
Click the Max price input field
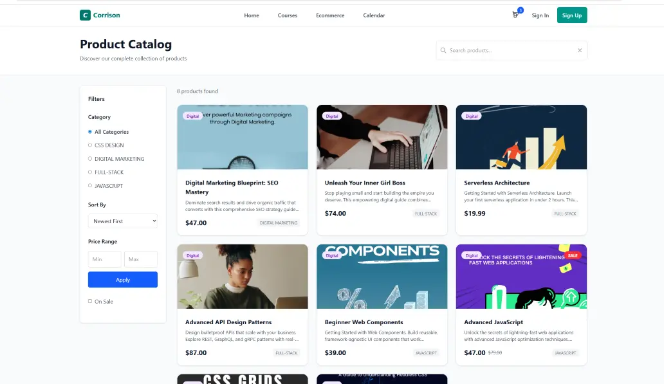pos(141,259)
